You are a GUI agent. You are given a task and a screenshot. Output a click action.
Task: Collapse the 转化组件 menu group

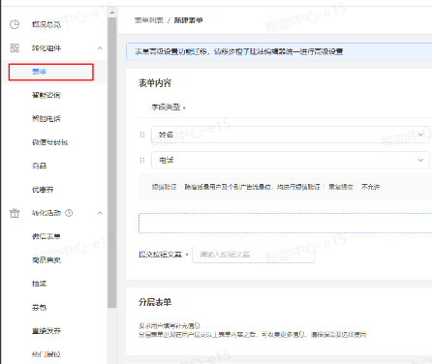(100, 48)
